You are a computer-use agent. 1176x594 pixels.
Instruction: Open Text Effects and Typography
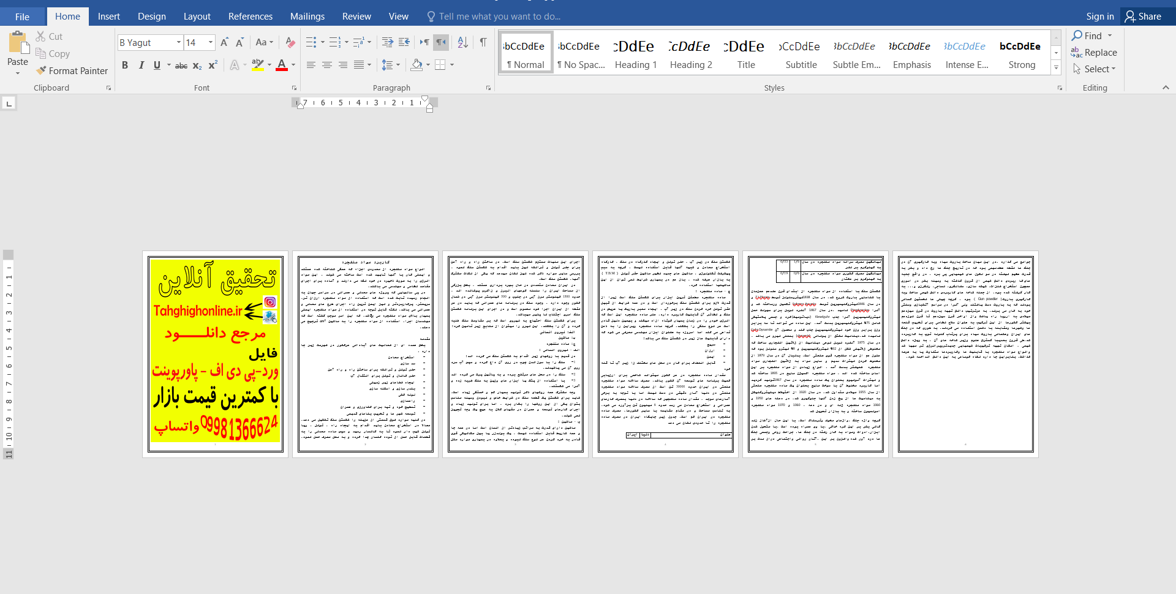[x=235, y=65]
